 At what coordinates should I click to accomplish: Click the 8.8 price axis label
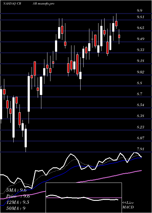tap(139, 83)
